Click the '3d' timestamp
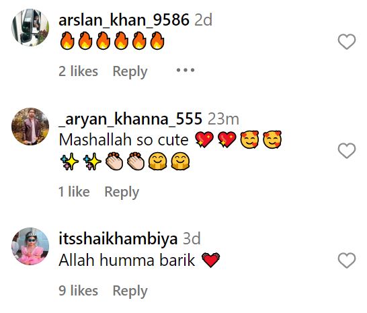The height and width of the screenshot is (313, 367). coord(192,239)
